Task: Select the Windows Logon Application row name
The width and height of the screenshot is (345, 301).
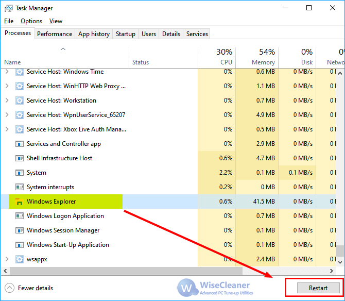Action: (x=65, y=216)
